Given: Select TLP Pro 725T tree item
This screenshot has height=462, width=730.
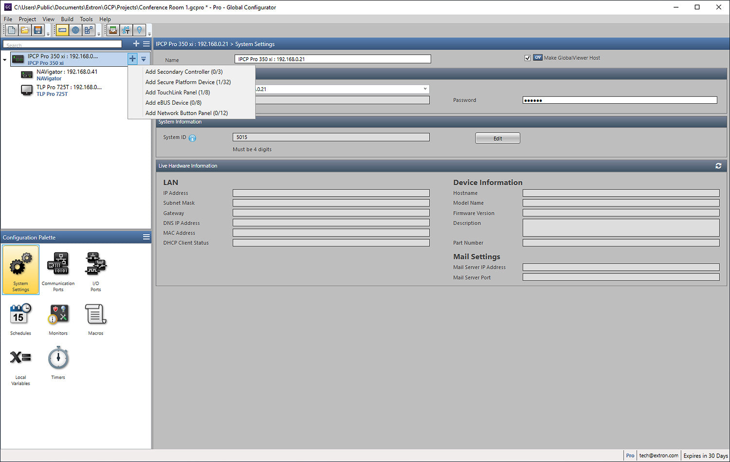Looking at the screenshot, I should (69, 91).
